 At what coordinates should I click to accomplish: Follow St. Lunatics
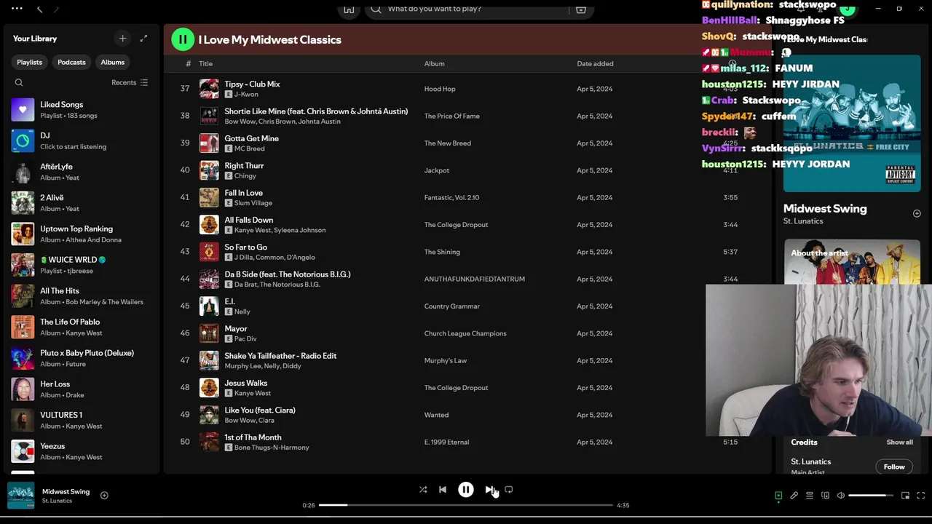pyautogui.click(x=894, y=467)
